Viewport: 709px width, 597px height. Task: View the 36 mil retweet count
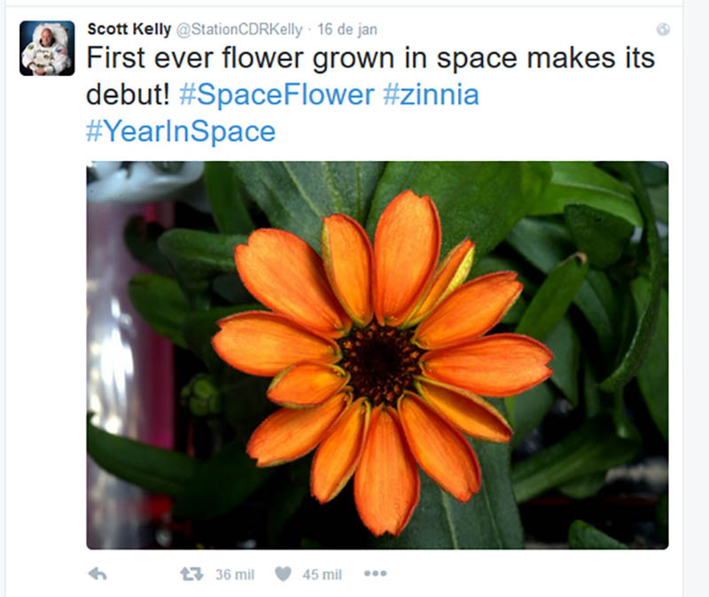[x=235, y=574]
